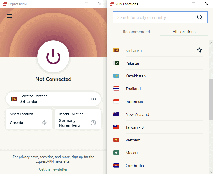Focus the city or country search field
The image size is (213, 174).
pos(154,17)
